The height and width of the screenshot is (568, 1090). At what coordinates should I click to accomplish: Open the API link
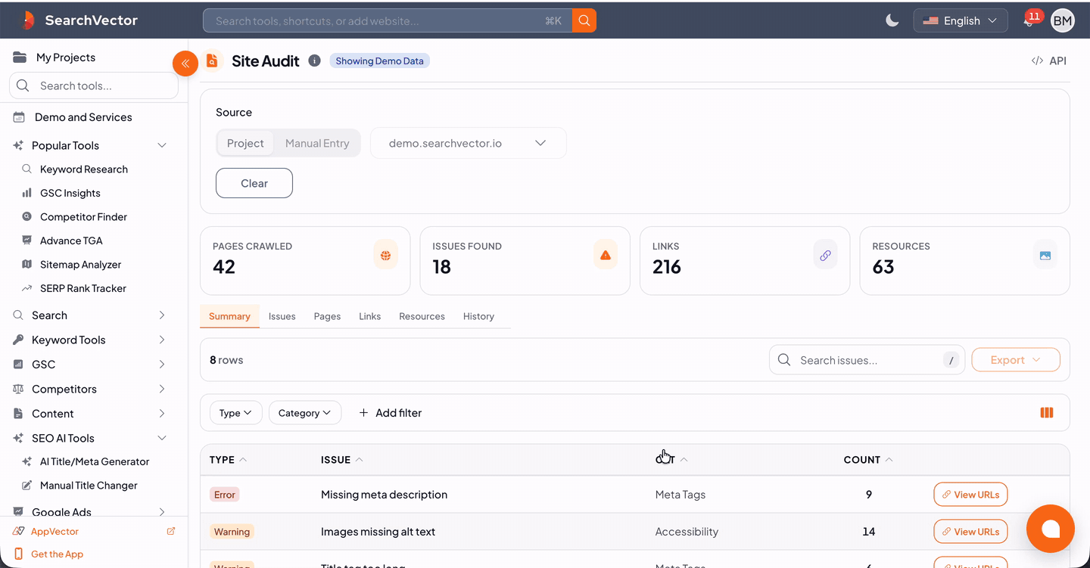tap(1049, 61)
